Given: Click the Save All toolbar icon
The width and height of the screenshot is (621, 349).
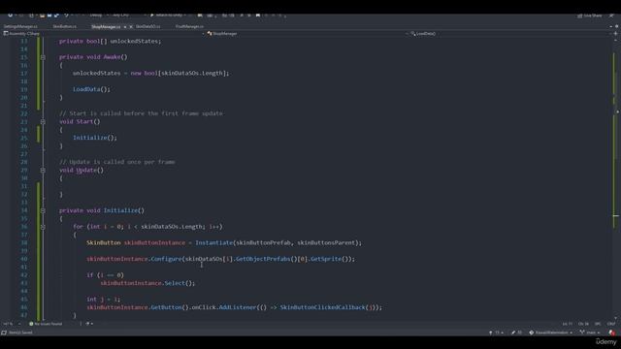Looking at the screenshot, I should (x=56, y=16).
